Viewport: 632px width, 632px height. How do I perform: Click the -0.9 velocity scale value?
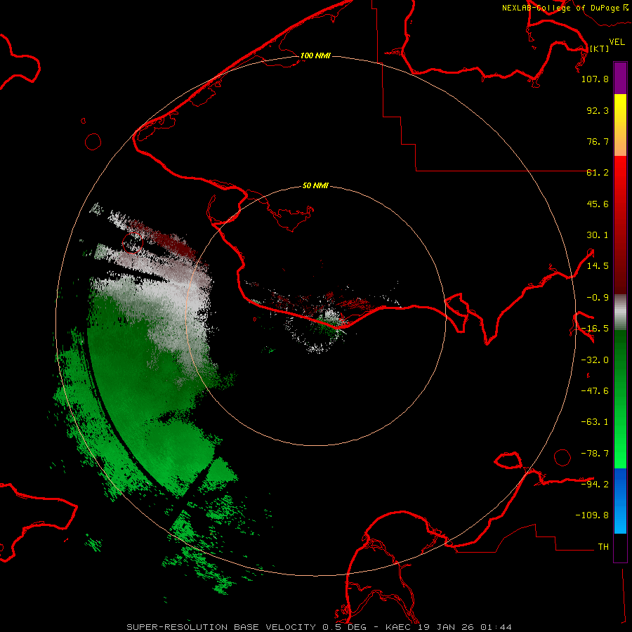point(598,298)
